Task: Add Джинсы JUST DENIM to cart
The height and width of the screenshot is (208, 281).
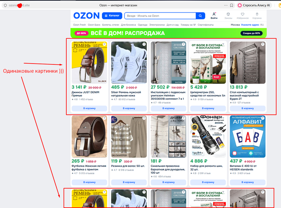Action: tap(89, 108)
